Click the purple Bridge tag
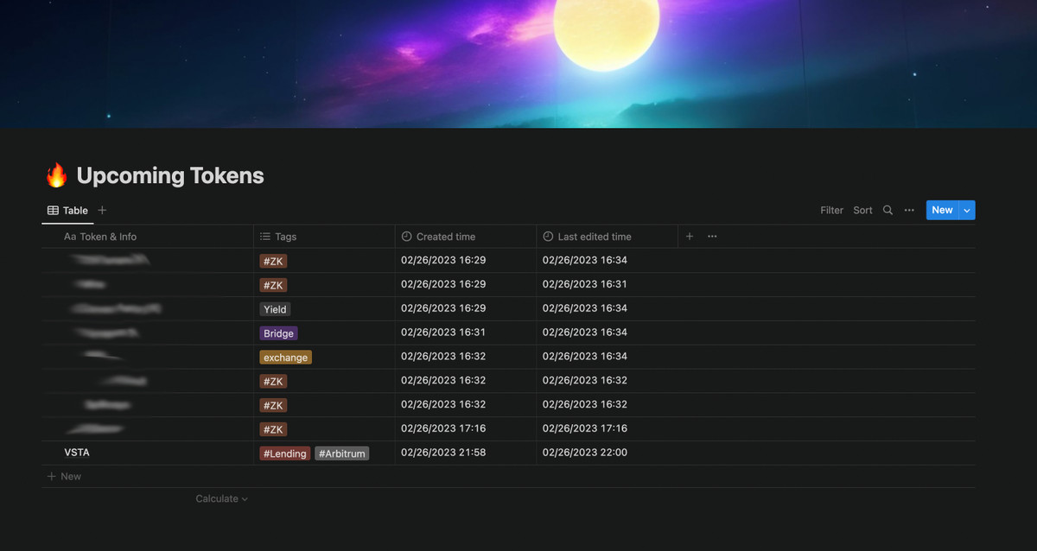1037x551 pixels. pyautogui.click(x=278, y=333)
